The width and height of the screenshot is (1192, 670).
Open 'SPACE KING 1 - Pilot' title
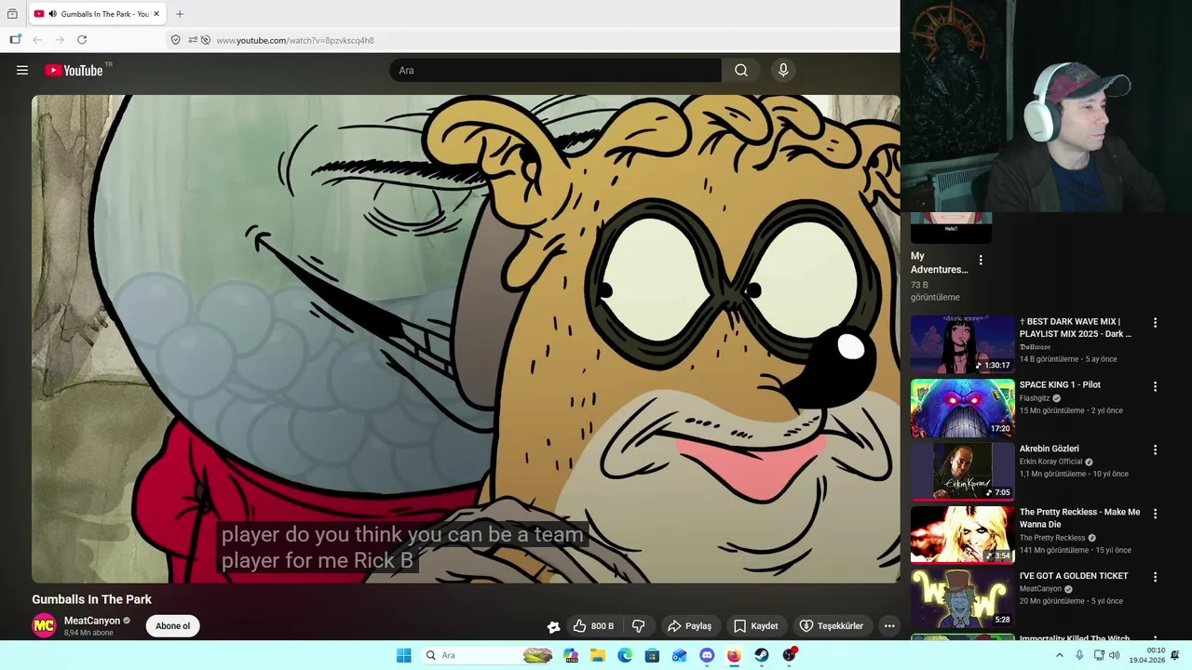tap(1060, 384)
